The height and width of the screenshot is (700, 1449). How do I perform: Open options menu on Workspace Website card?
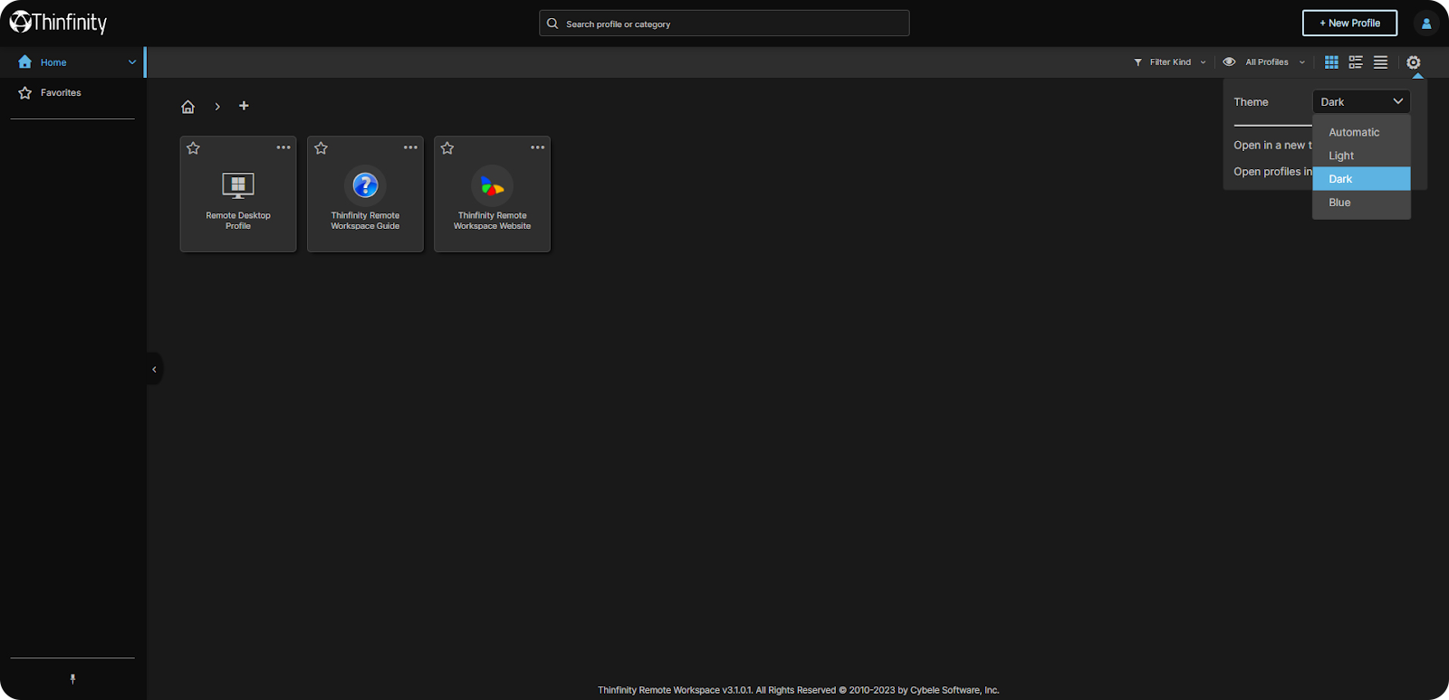[x=538, y=147]
